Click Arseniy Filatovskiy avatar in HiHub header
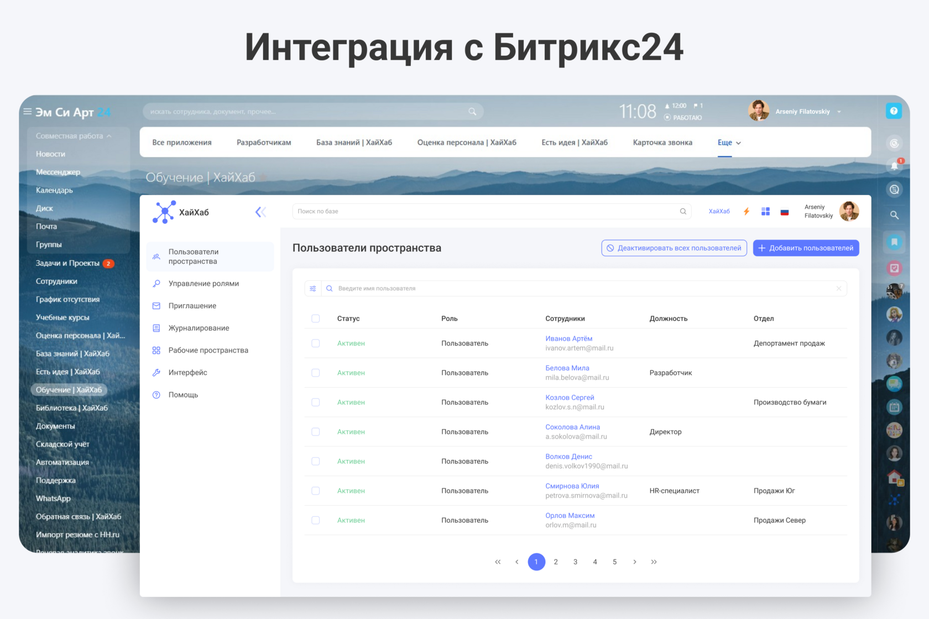 pos(849,211)
